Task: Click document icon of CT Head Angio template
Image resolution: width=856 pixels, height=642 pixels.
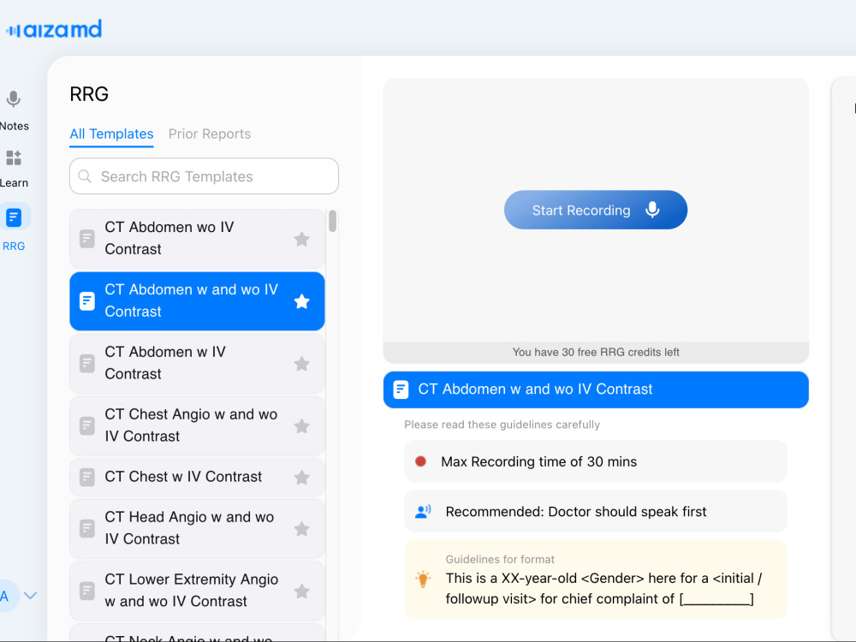Action: tap(87, 528)
